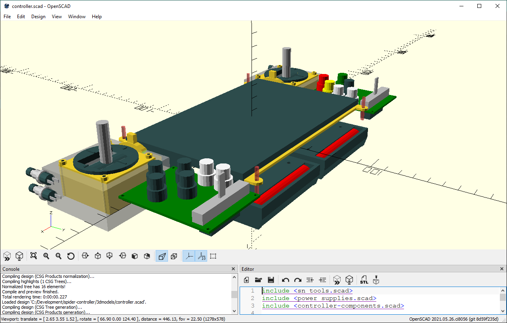Toggle Show Axes in the viewport

coord(189,256)
